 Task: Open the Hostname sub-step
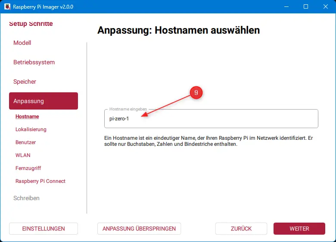click(x=27, y=116)
